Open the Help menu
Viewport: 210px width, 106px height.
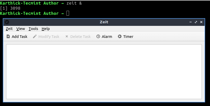click(x=46, y=29)
